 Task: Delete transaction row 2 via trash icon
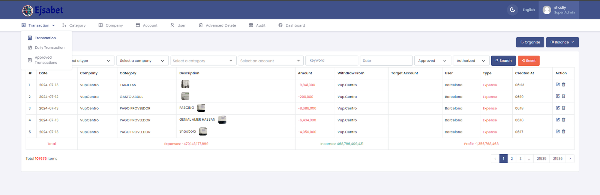click(x=563, y=96)
